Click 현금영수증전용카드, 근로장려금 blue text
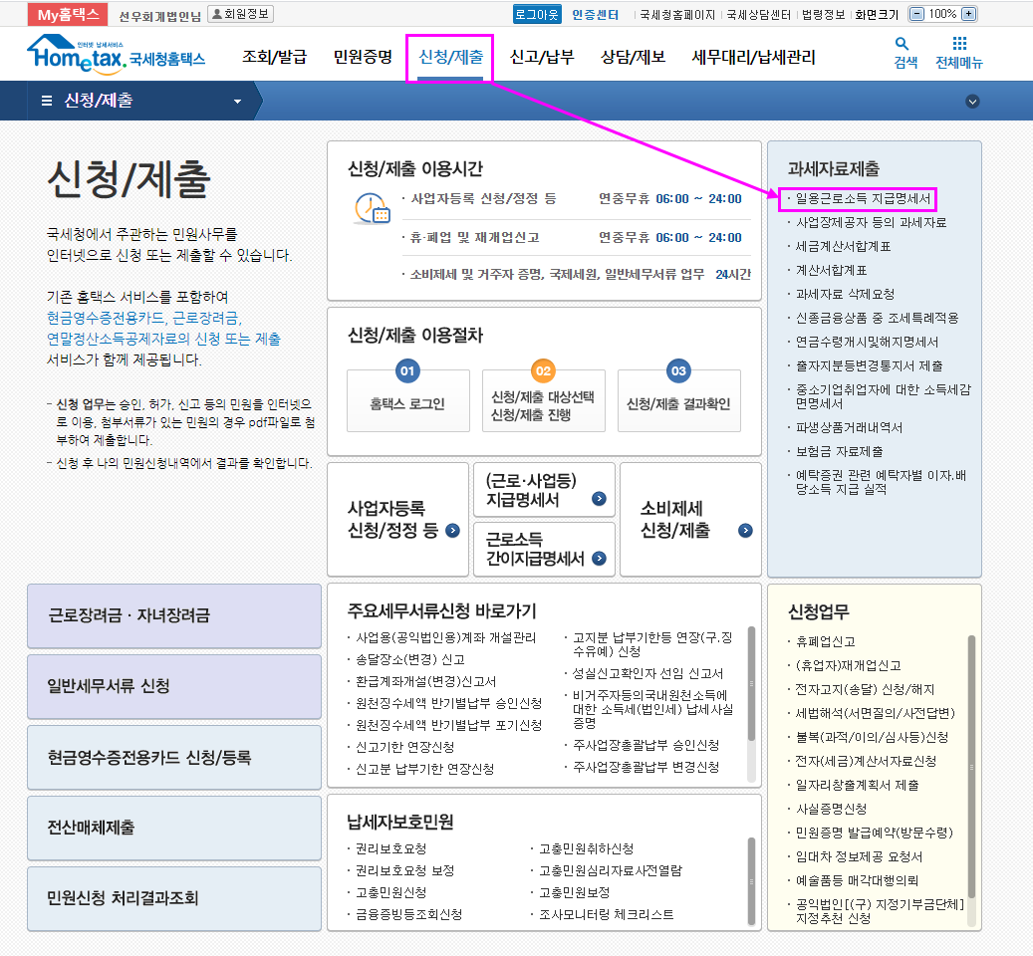The width and height of the screenshot is (1033, 956). pyautogui.click(x=144, y=318)
